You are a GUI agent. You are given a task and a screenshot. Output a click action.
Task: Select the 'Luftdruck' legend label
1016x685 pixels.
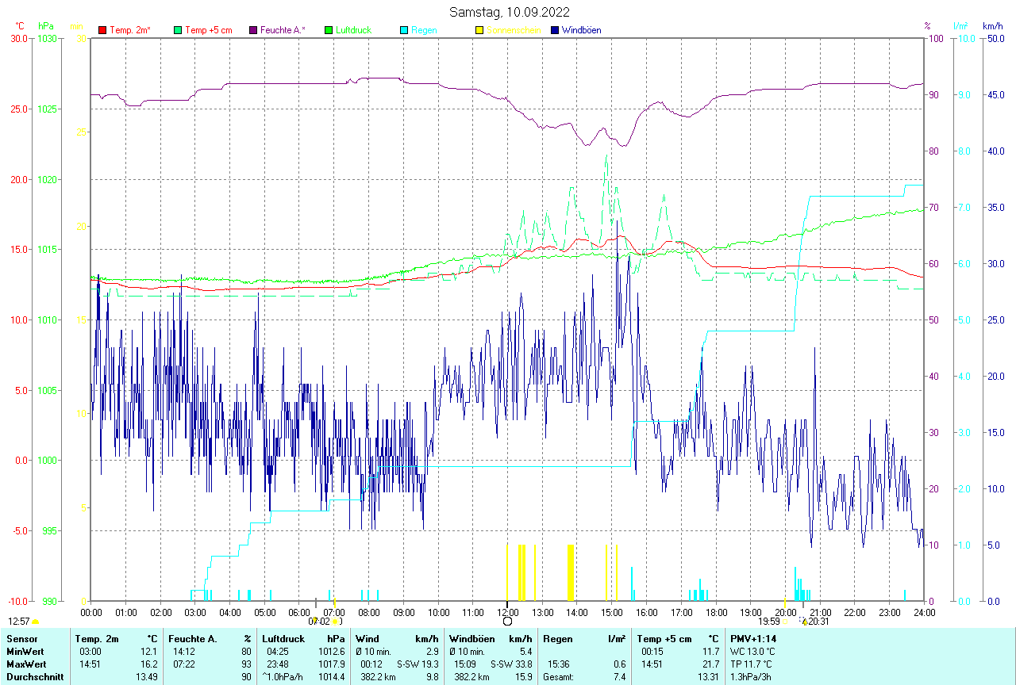point(354,30)
